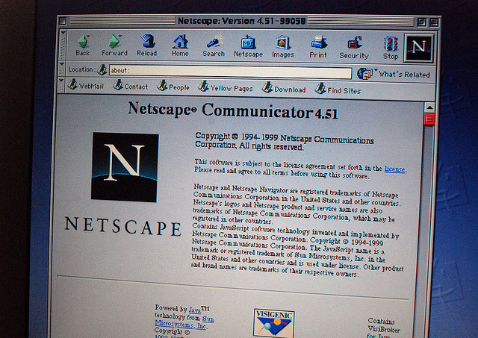Open the Home page icon
Viewport: 478px width, 338px height.
[x=180, y=46]
